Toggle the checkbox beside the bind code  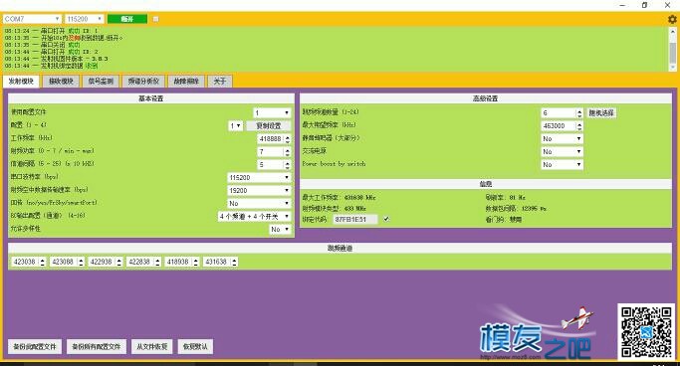point(386,219)
